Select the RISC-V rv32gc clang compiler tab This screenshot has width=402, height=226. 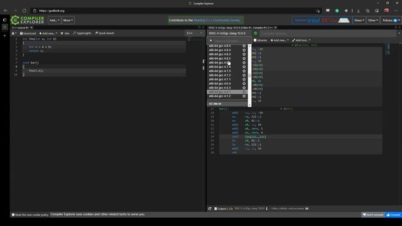click(241, 28)
